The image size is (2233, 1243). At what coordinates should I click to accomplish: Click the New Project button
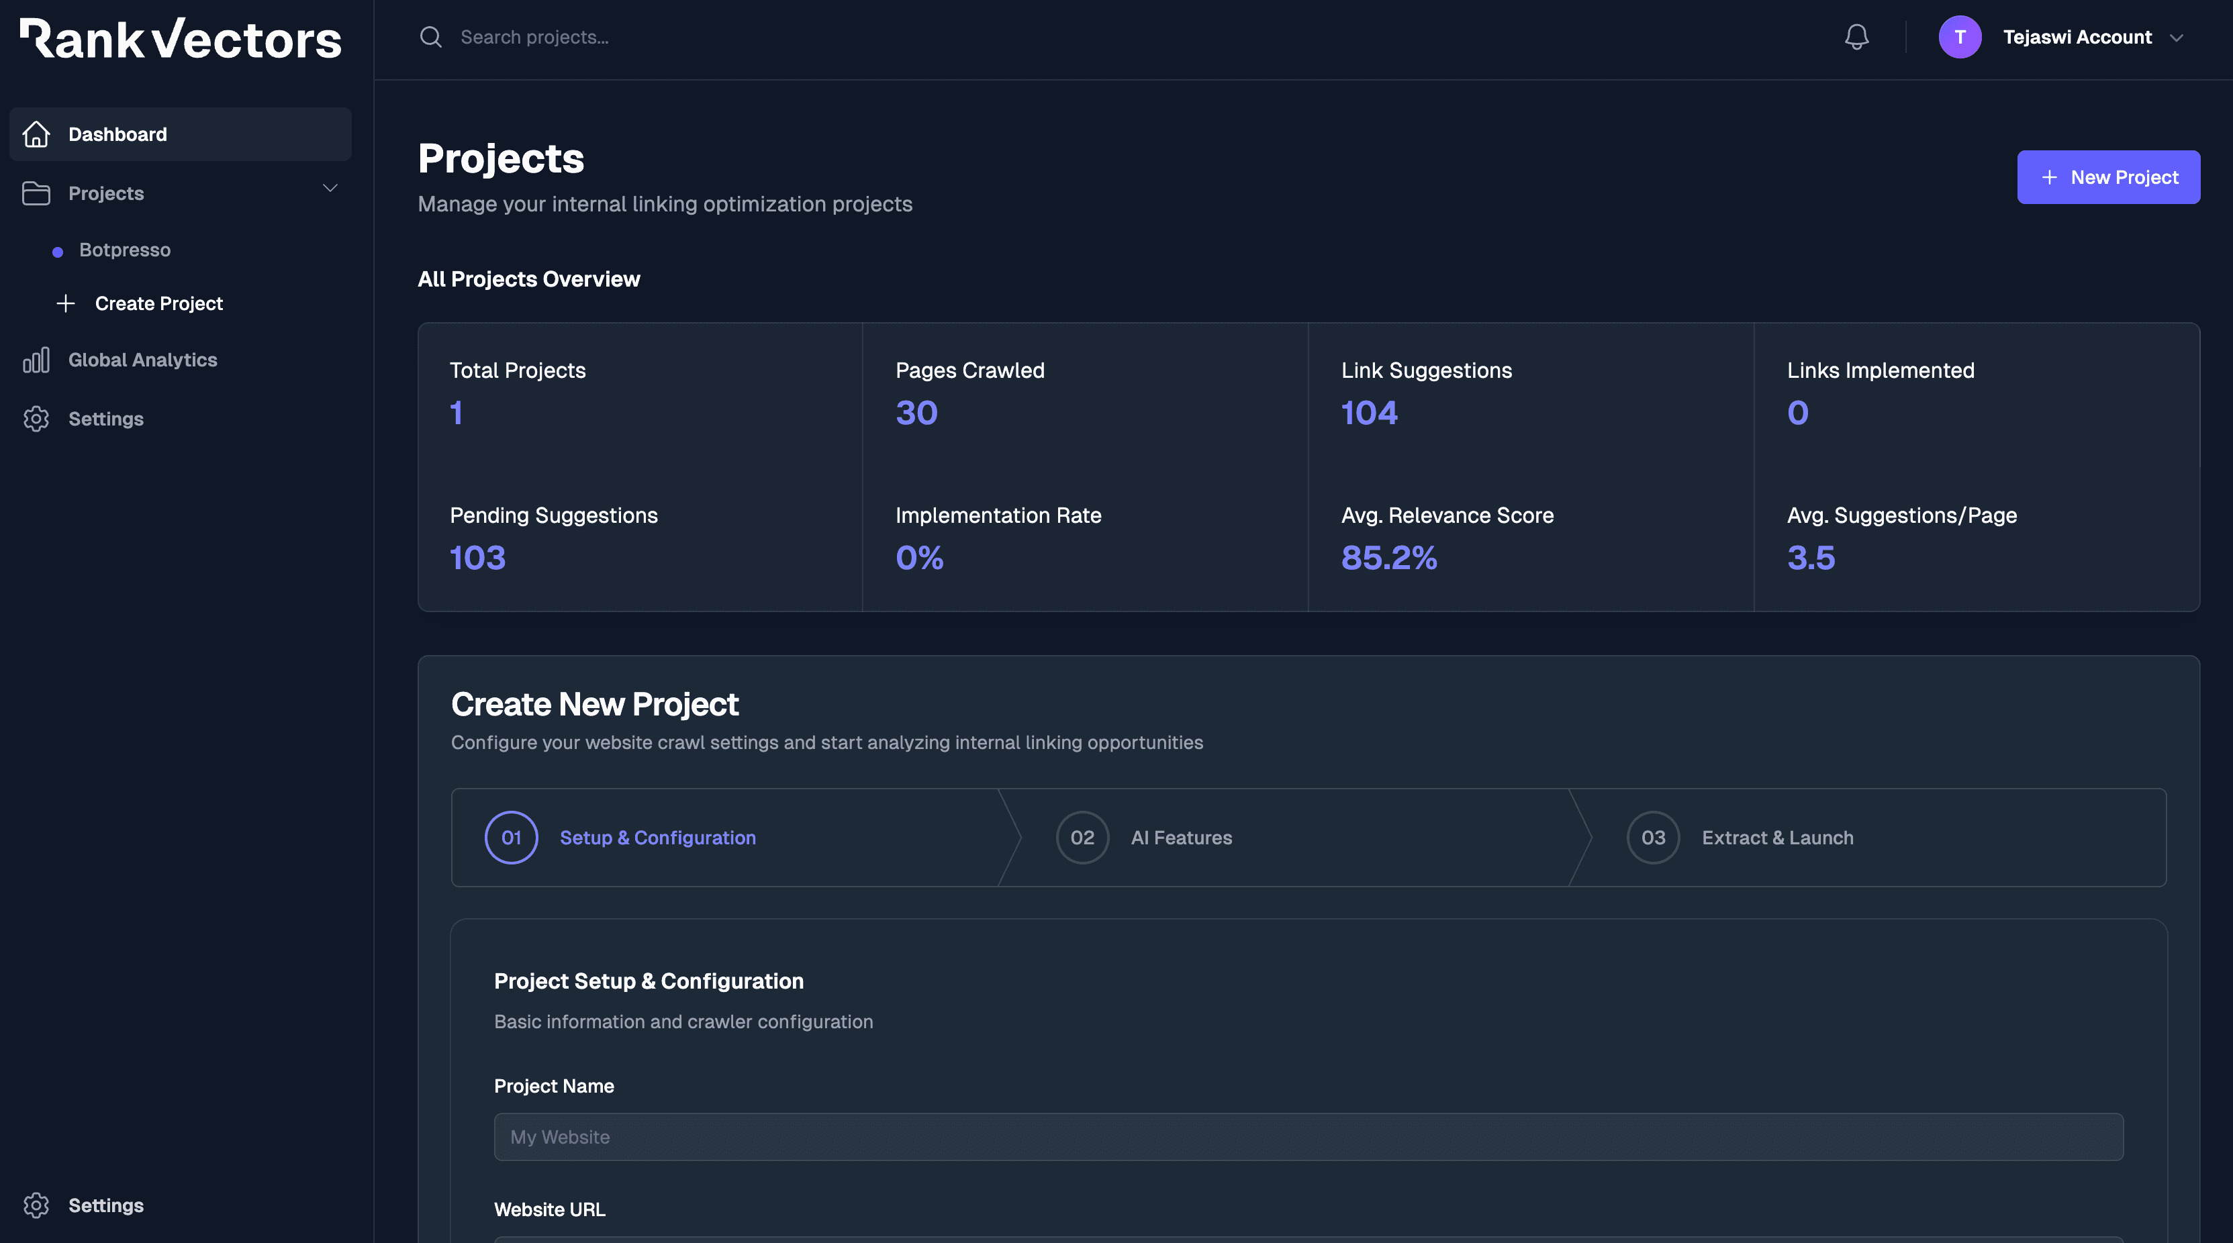(2108, 177)
